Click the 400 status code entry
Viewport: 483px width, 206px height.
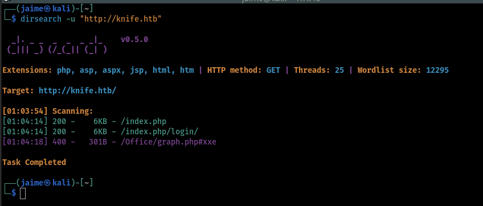59,142
